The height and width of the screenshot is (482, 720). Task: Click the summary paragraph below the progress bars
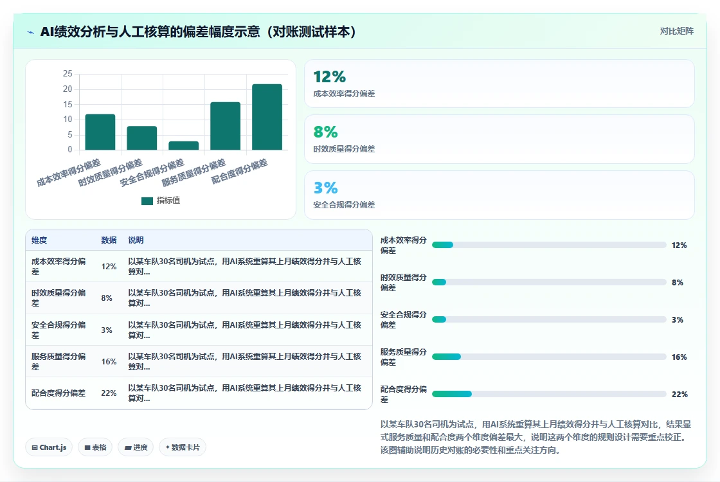(x=536, y=437)
